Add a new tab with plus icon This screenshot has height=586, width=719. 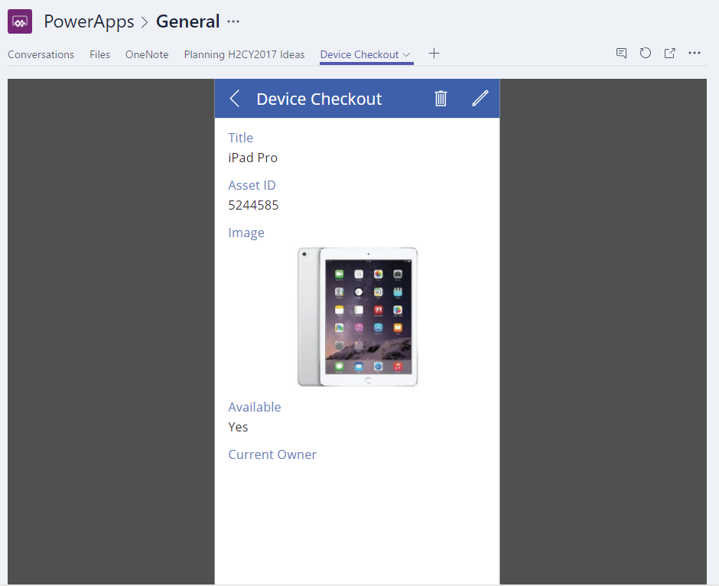coord(434,54)
